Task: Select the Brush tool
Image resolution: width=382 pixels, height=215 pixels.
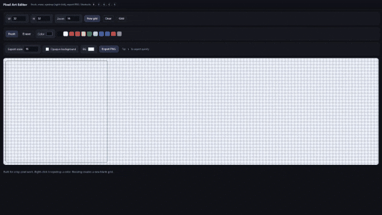Action: [11, 34]
